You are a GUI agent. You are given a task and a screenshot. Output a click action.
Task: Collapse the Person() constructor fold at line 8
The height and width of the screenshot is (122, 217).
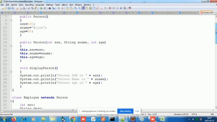point(11,20)
